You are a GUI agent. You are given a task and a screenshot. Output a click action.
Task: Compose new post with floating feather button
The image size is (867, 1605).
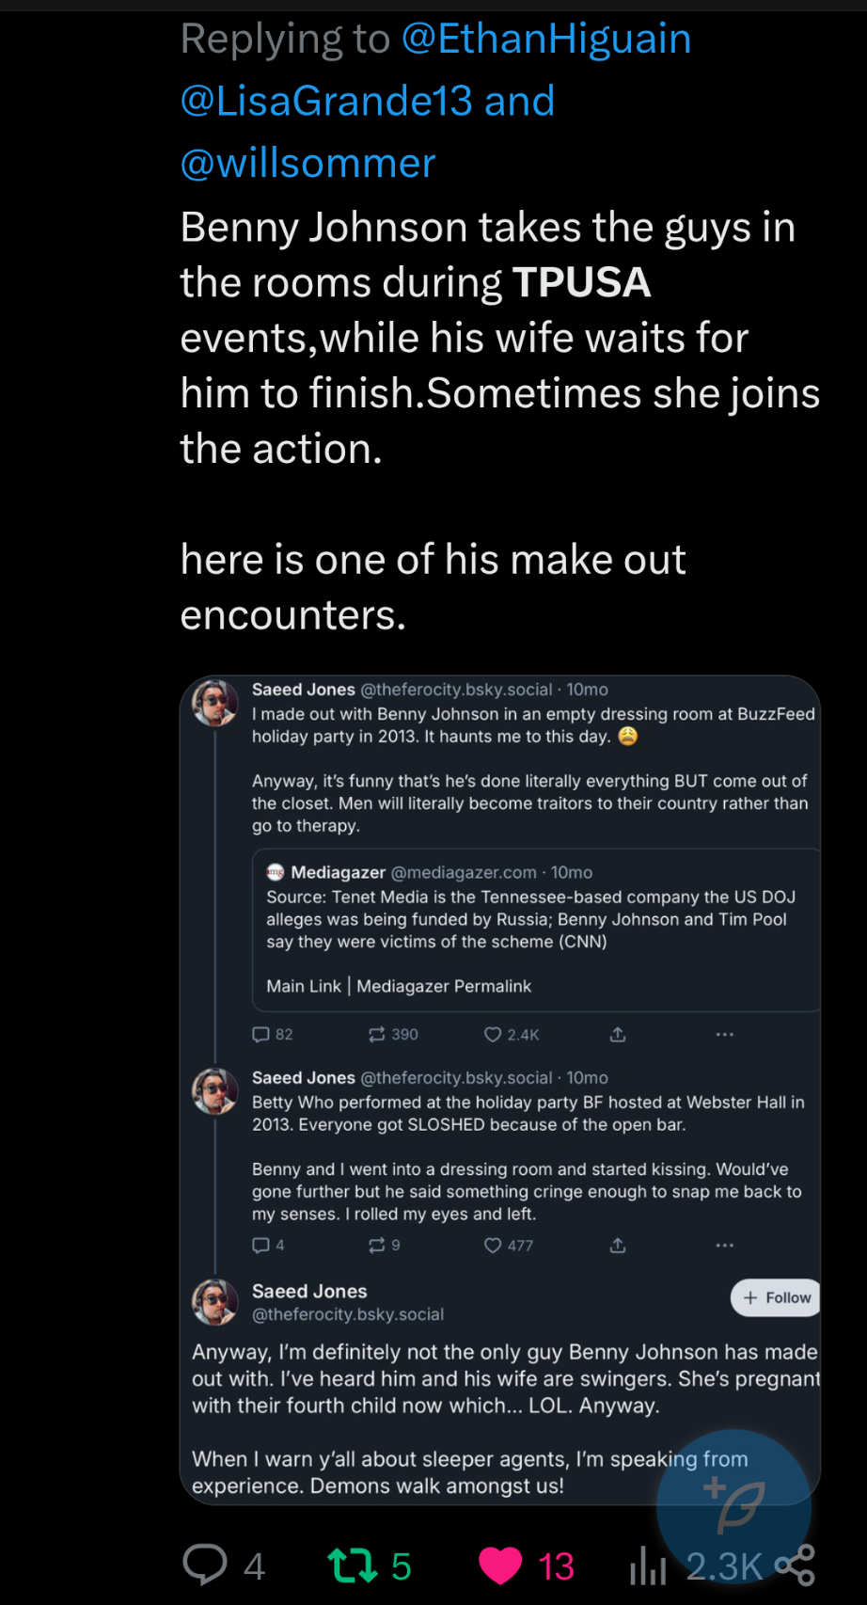click(x=734, y=1506)
